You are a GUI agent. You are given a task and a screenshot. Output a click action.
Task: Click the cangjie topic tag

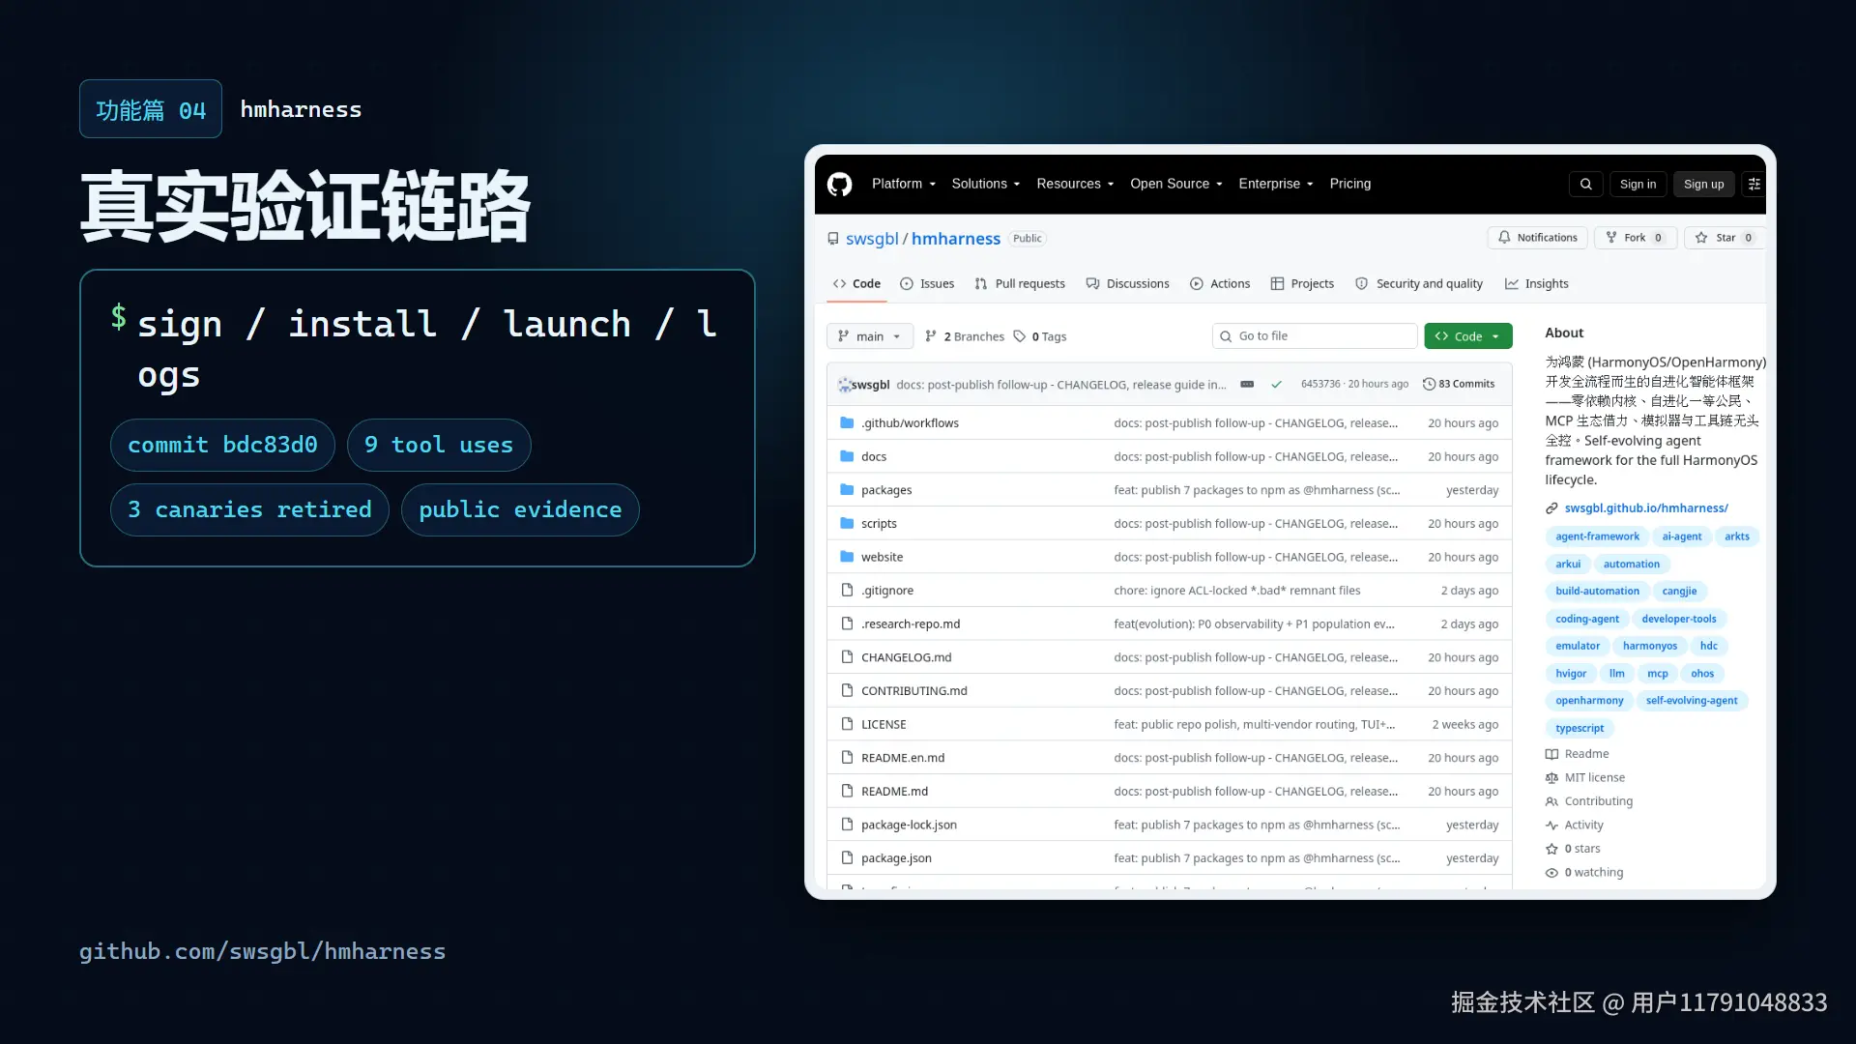tap(1679, 592)
